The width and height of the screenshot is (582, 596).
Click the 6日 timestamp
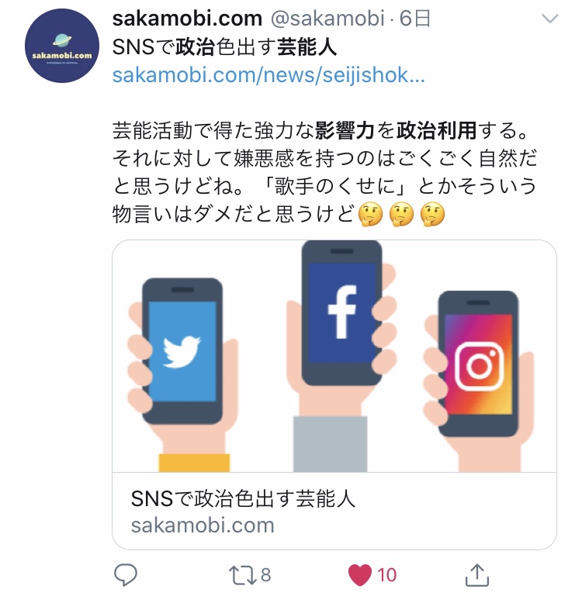[414, 19]
